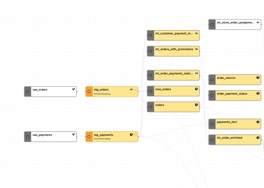The width and height of the screenshot is (264, 188).
Task: Tick the int_store_order_assignme… node checkbox
Action: pos(212,25)
